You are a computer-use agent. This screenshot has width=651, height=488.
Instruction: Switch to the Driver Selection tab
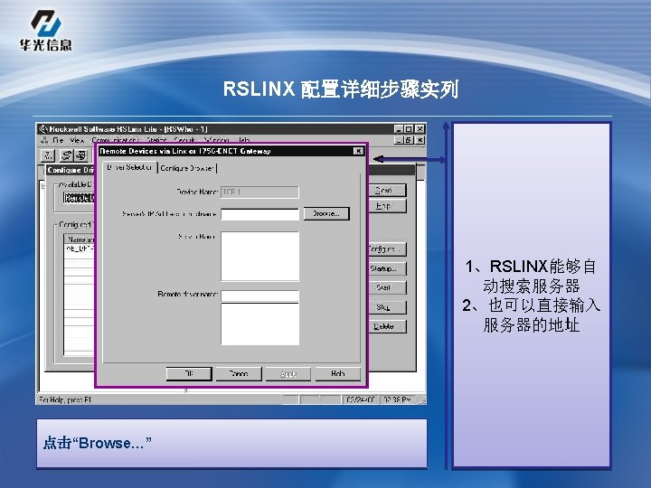pos(129,167)
